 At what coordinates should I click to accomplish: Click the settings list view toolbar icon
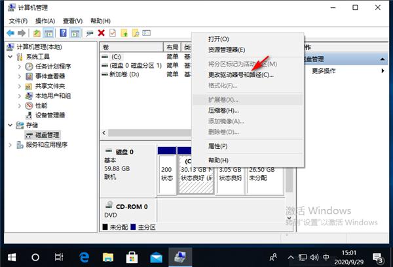coord(147,33)
